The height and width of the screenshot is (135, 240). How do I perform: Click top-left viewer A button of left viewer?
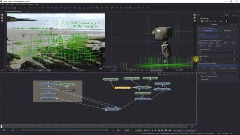[2, 15]
